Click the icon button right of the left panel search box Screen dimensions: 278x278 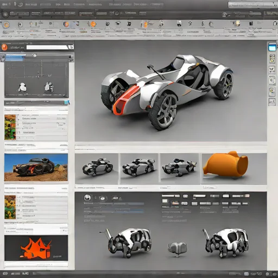click(71, 47)
